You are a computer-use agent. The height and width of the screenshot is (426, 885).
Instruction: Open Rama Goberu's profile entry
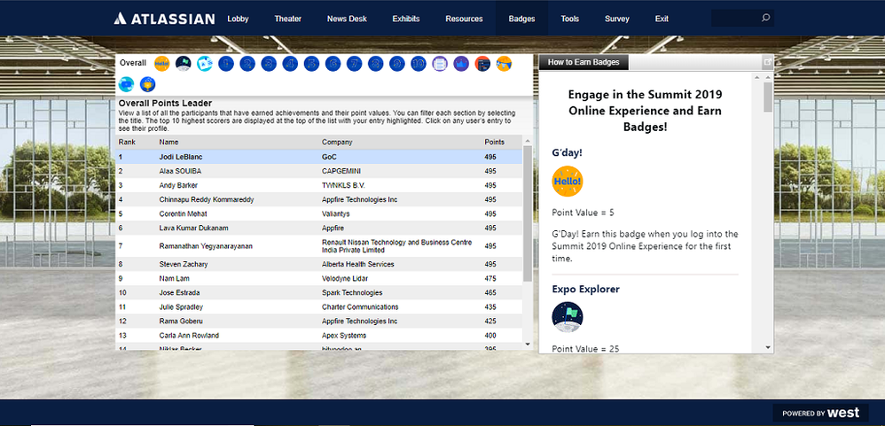(319, 321)
